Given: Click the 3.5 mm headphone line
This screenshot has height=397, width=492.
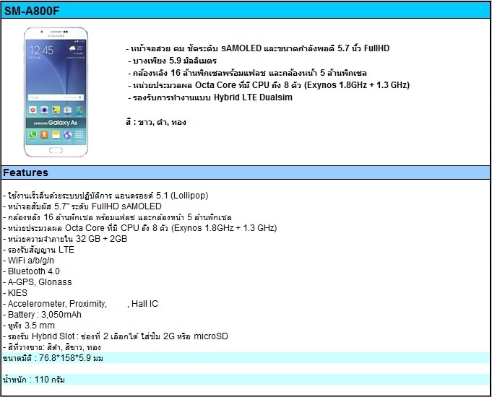Looking at the screenshot, I should click(29, 326).
